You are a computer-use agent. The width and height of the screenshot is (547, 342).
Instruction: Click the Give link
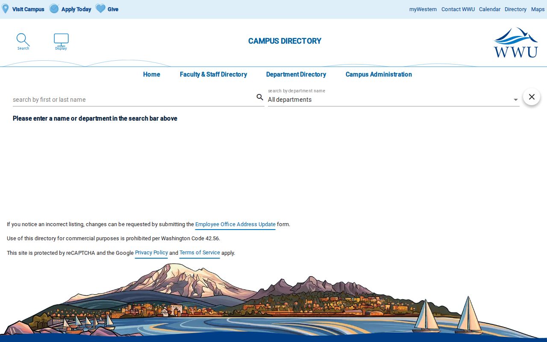[113, 9]
